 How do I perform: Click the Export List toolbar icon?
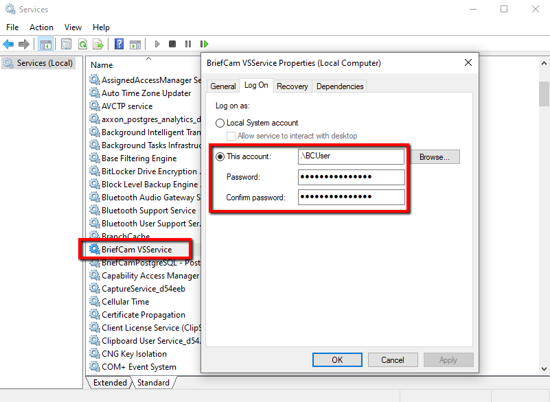coord(98,44)
